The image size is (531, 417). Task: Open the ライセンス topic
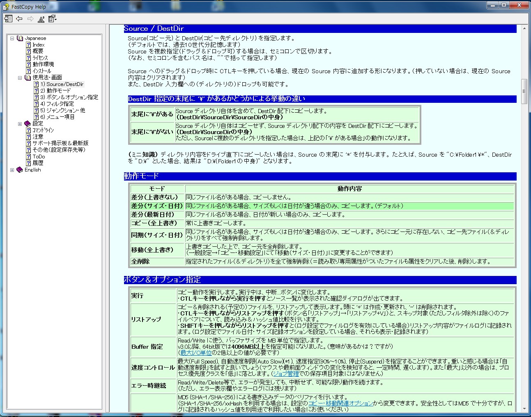click(40, 58)
